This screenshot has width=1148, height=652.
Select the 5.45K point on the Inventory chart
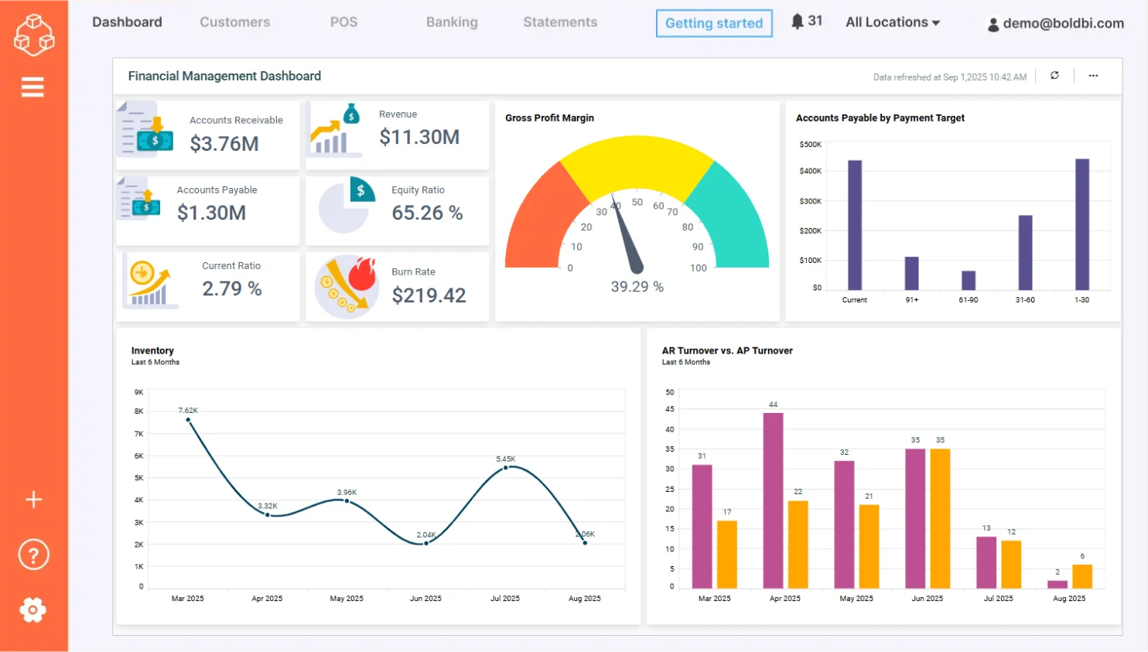point(505,467)
